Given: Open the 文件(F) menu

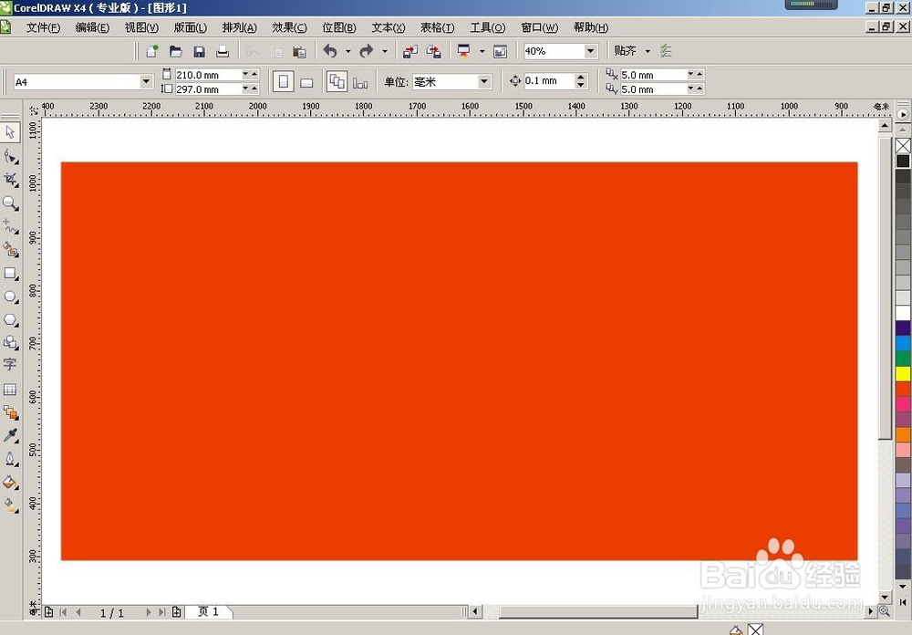Looking at the screenshot, I should 43,27.
